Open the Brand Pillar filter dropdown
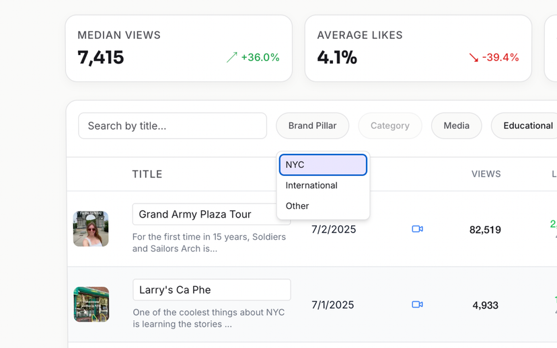Image resolution: width=557 pixels, height=348 pixels. tap(313, 126)
